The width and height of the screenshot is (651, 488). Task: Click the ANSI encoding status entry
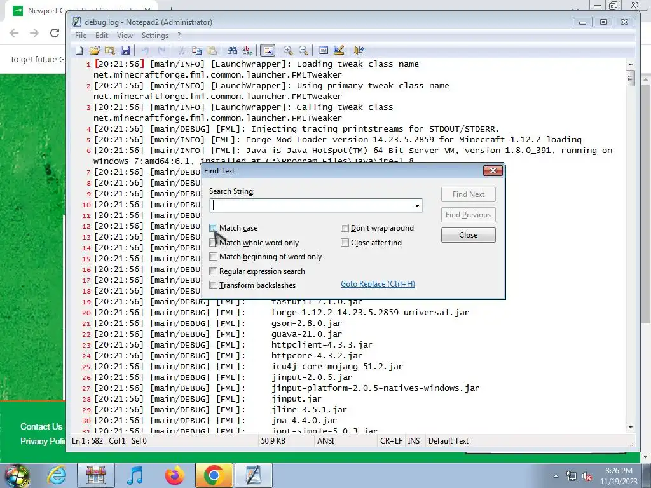coord(325,441)
